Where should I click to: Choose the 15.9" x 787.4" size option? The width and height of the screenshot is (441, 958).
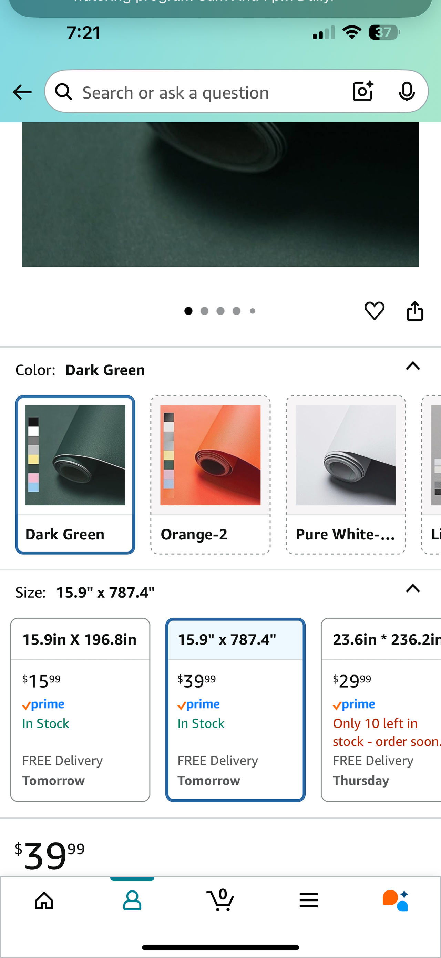[235, 710]
